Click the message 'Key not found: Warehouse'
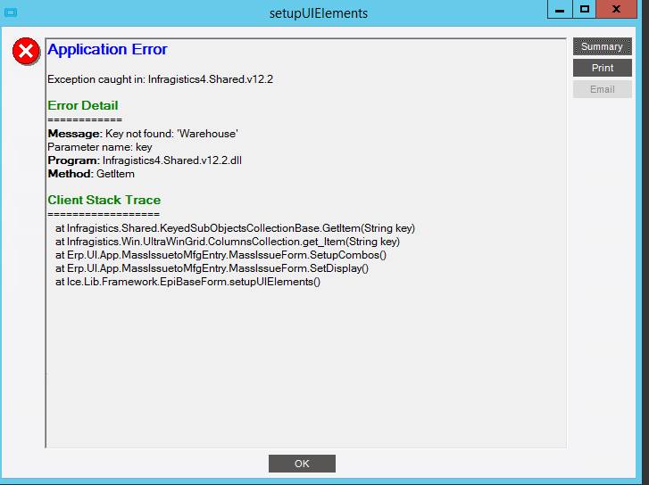This screenshot has height=485, width=649. click(143, 134)
